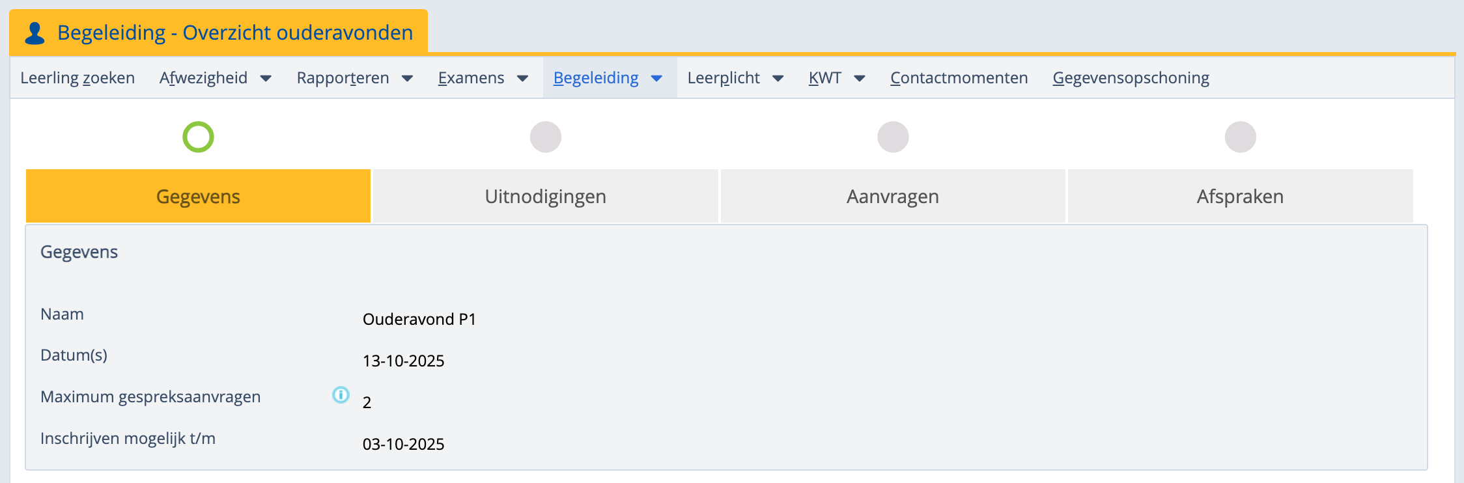Click the Begeleiding - Overzicht ouderavonden title
Image resolution: width=1464 pixels, height=483 pixels.
235,33
